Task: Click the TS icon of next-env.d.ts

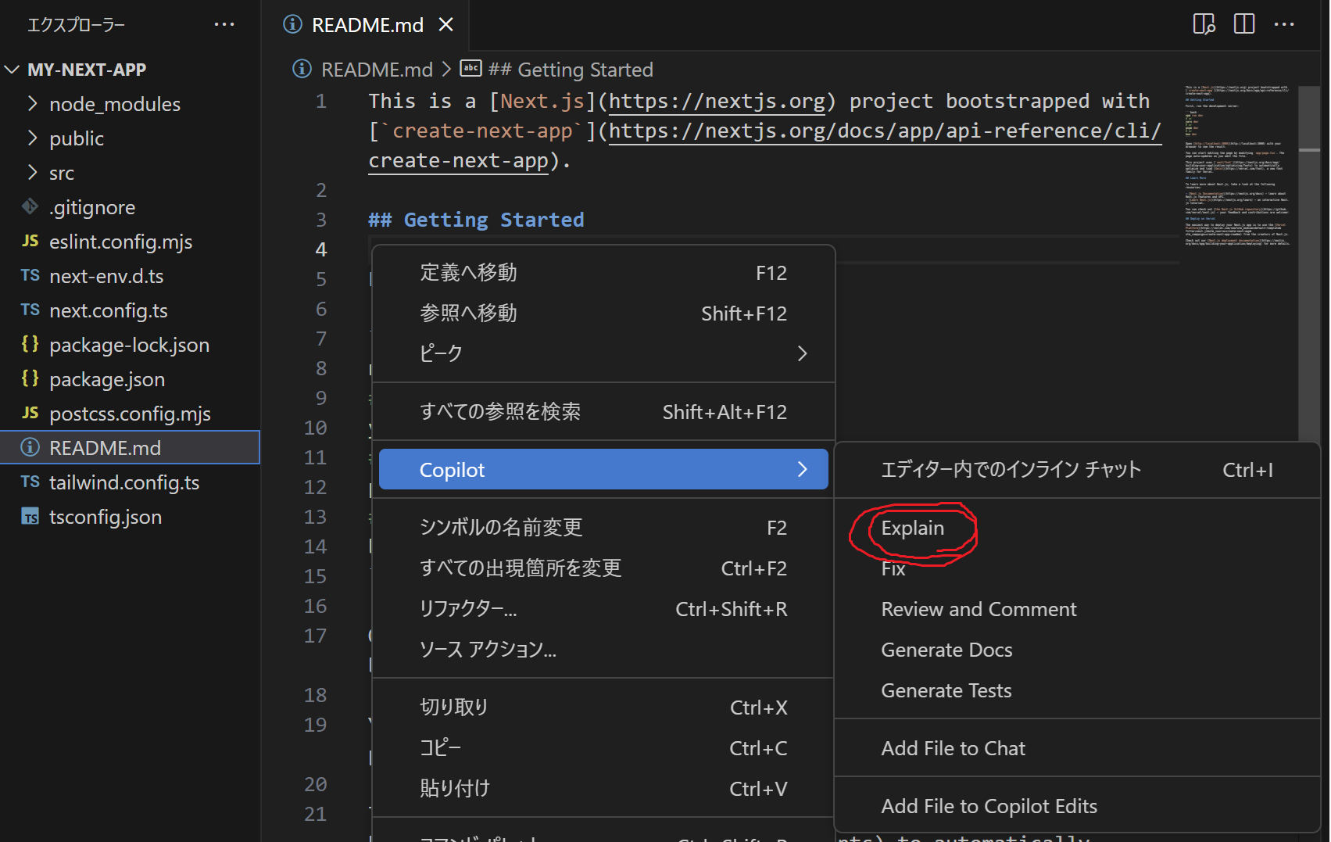Action: (x=30, y=275)
